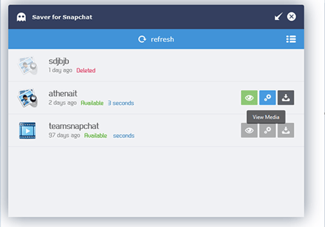The width and height of the screenshot is (325, 227).
Task: Click the grey middle action button for teamsnapchat
Action: (267, 130)
